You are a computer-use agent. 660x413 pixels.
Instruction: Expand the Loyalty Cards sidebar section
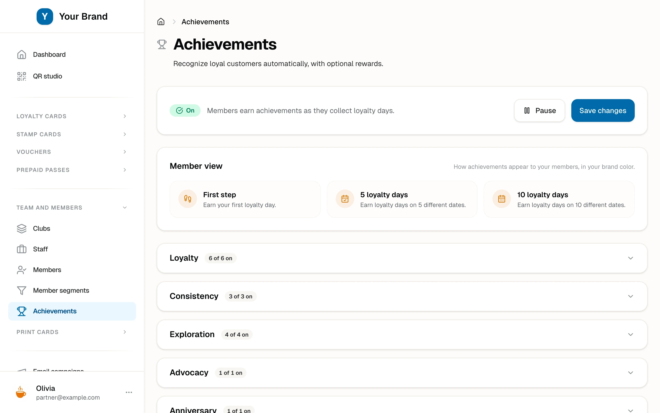72,116
